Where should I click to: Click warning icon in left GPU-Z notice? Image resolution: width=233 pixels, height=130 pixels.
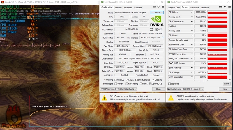[104, 98]
